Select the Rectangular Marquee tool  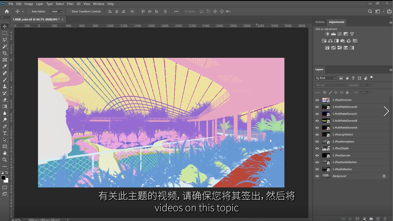5,33
